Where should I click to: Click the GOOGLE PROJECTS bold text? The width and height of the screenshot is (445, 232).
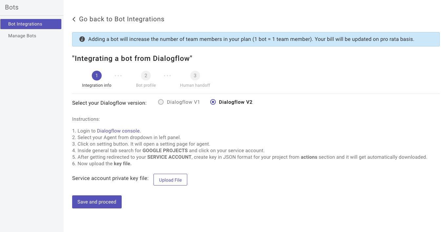(165, 151)
